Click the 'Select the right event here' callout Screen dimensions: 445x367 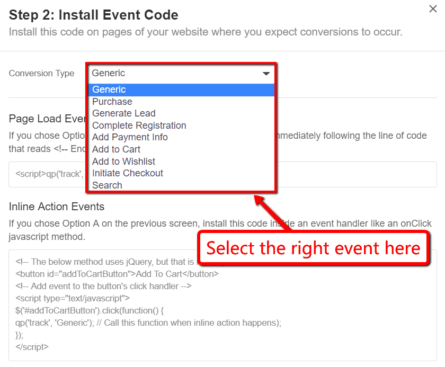(x=314, y=247)
